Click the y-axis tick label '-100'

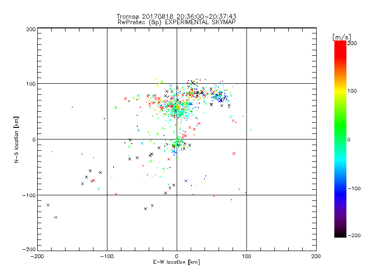pos(29,195)
